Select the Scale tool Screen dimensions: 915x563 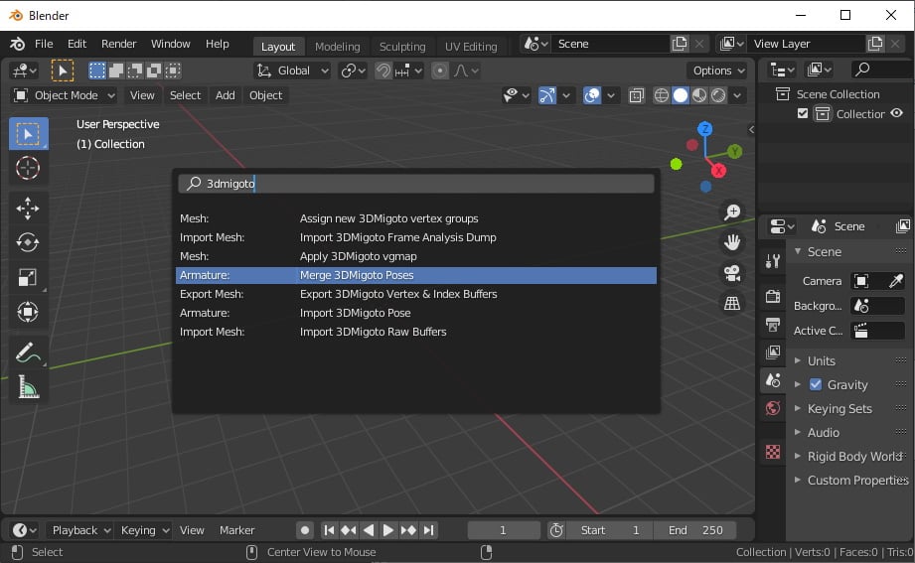pyautogui.click(x=28, y=277)
